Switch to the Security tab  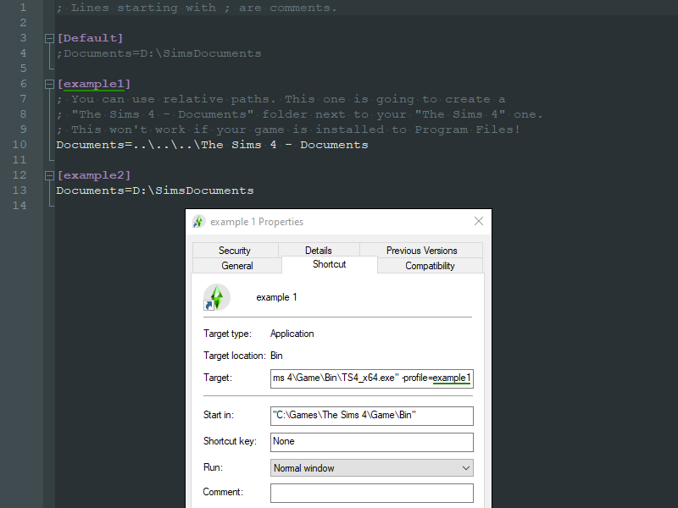[x=235, y=251]
